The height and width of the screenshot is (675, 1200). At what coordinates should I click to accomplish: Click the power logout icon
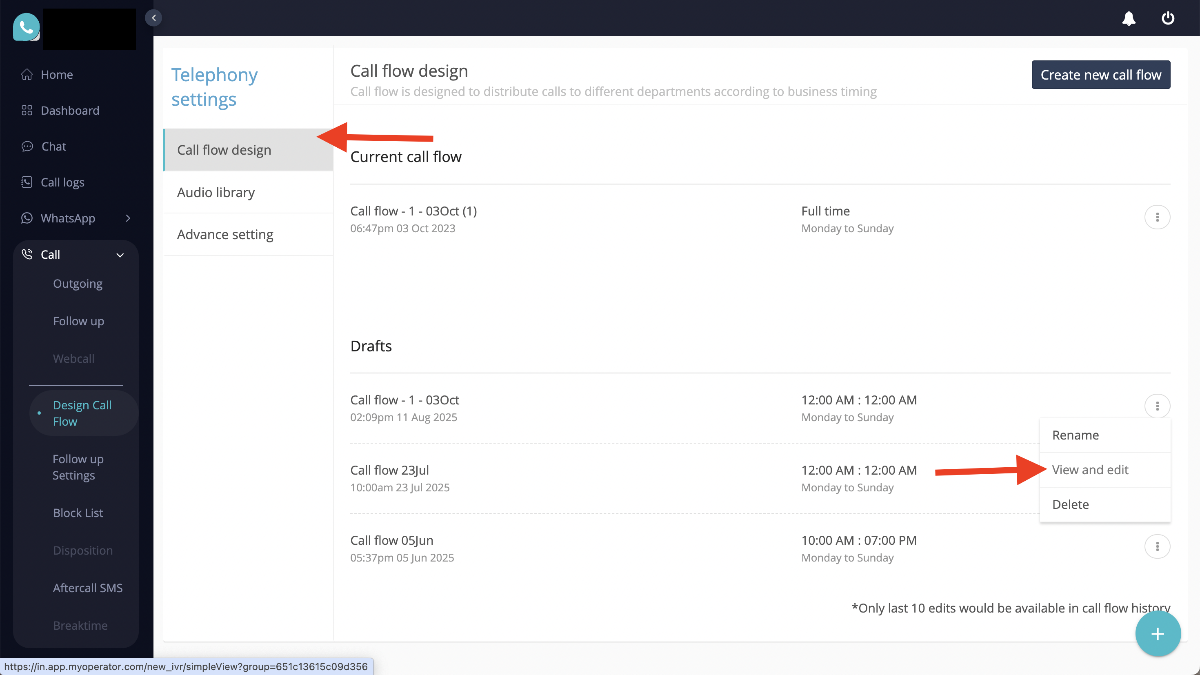pyautogui.click(x=1167, y=18)
